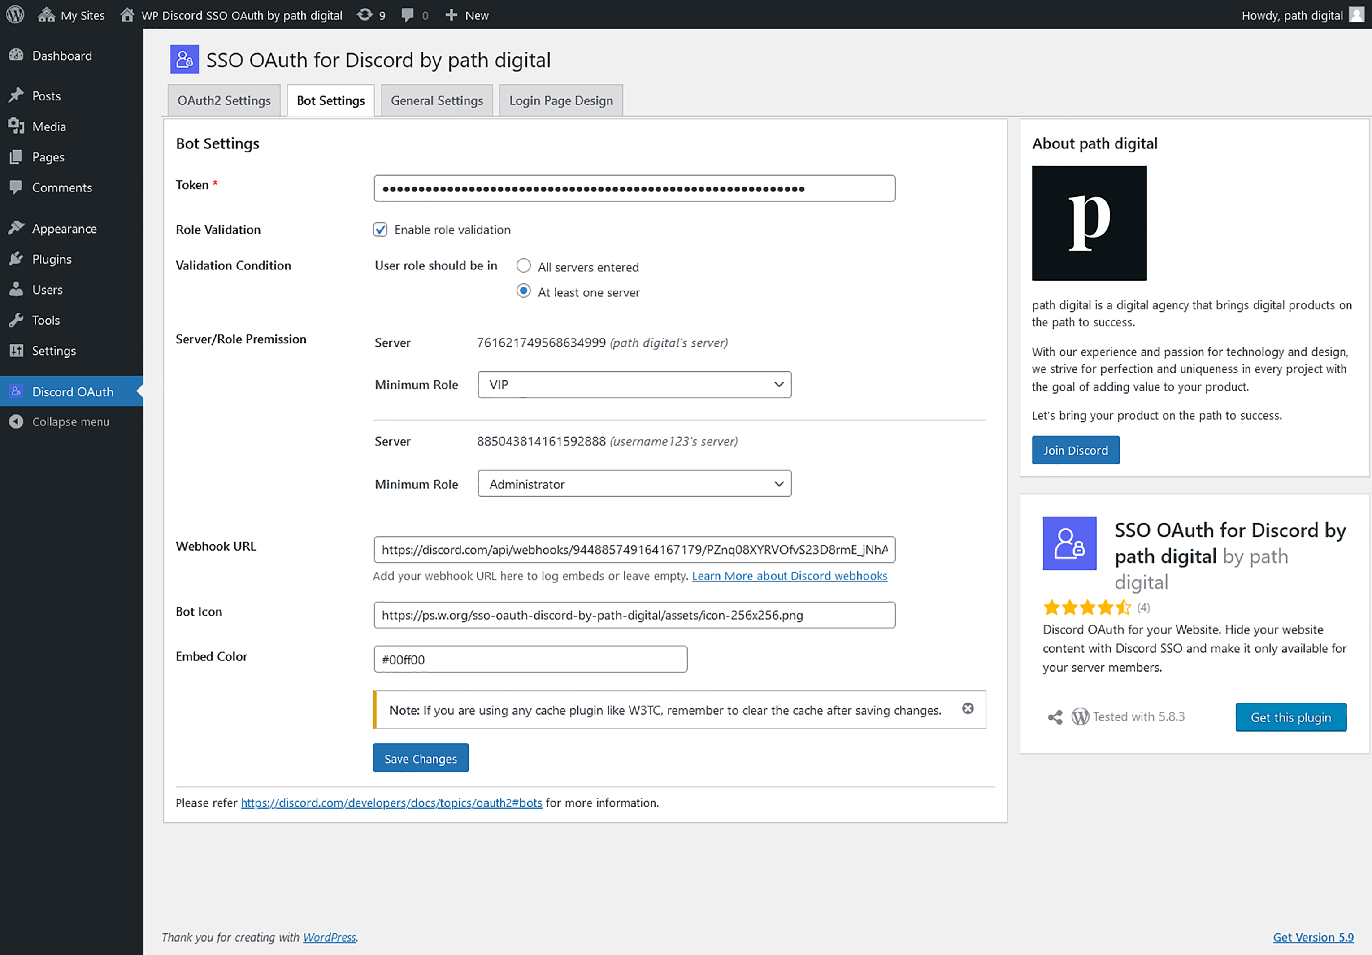The width and height of the screenshot is (1372, 955).
Task: Click the WordPress logo in admin bar
Action: (x=15, y=14)
